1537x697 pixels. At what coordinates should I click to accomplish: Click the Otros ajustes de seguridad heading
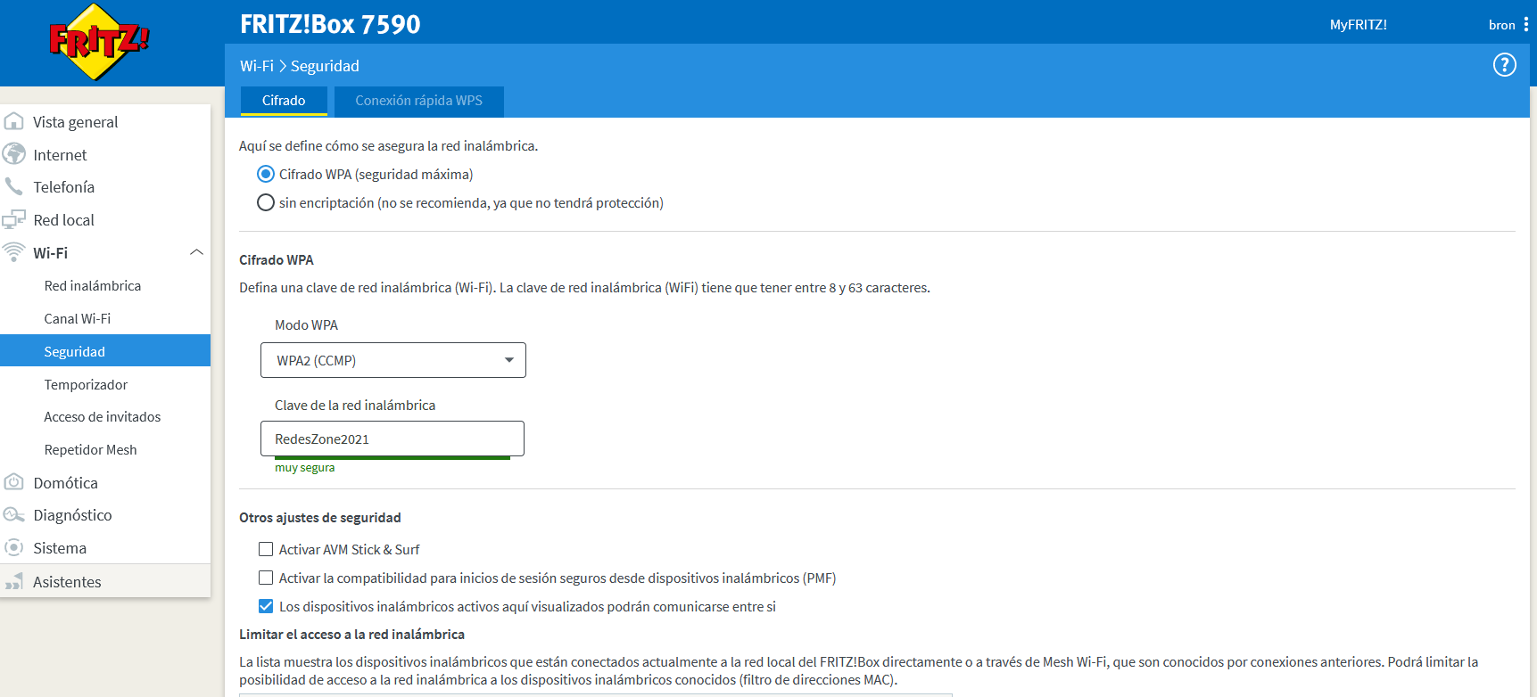pyautogui.click(x=320, y=517)
